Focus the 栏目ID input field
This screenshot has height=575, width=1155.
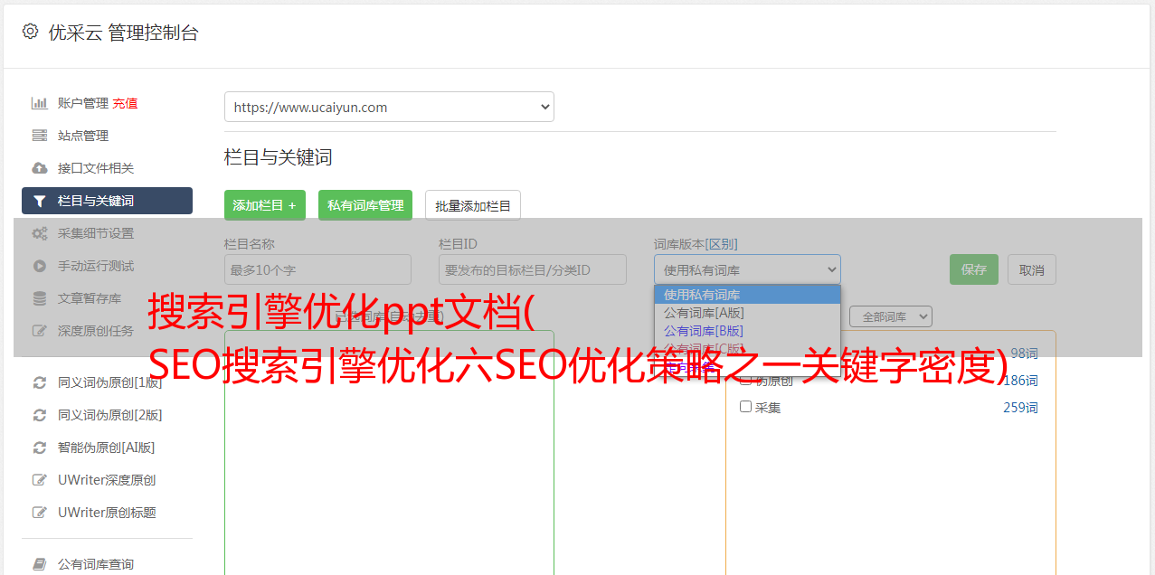pos(533,269)
